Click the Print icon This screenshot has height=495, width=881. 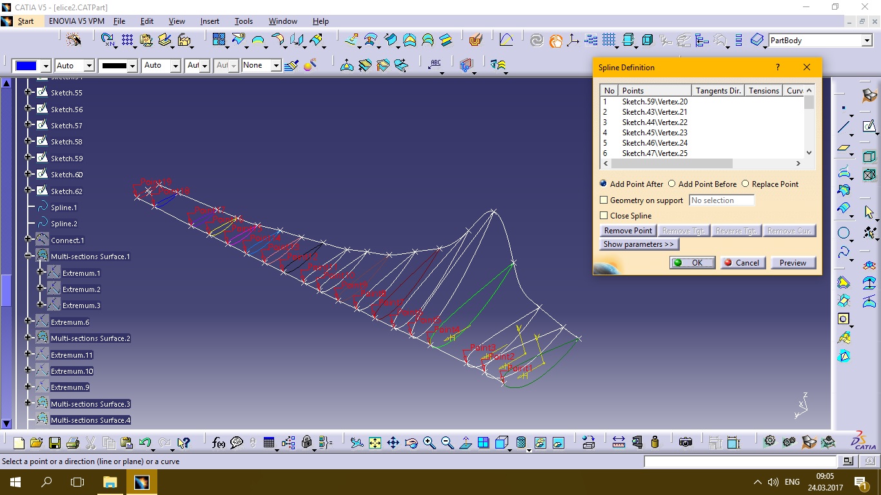pos(72,443)
